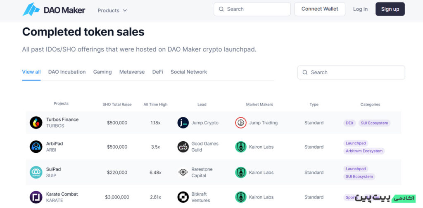The width and height of the screenshot is (423, 208).
Task: Click the DEX category tag
Action: pos(349,123)
